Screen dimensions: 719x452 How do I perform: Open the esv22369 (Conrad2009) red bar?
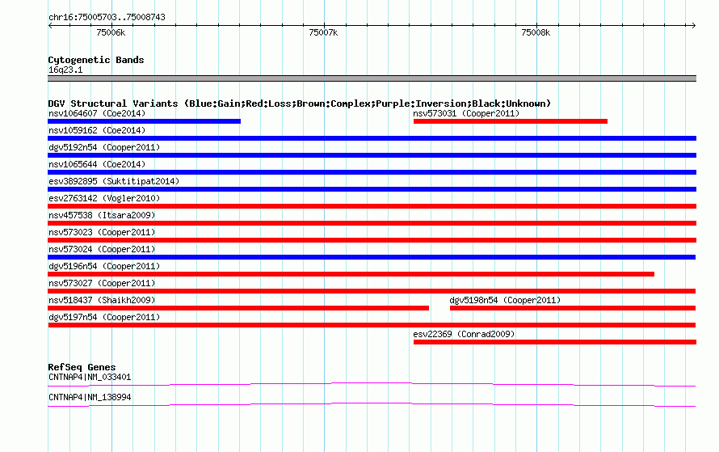(x=555, y=342)
